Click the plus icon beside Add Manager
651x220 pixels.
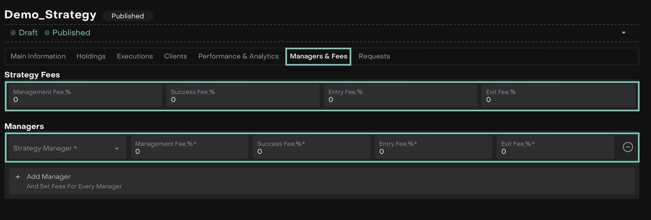click(18, 177)
